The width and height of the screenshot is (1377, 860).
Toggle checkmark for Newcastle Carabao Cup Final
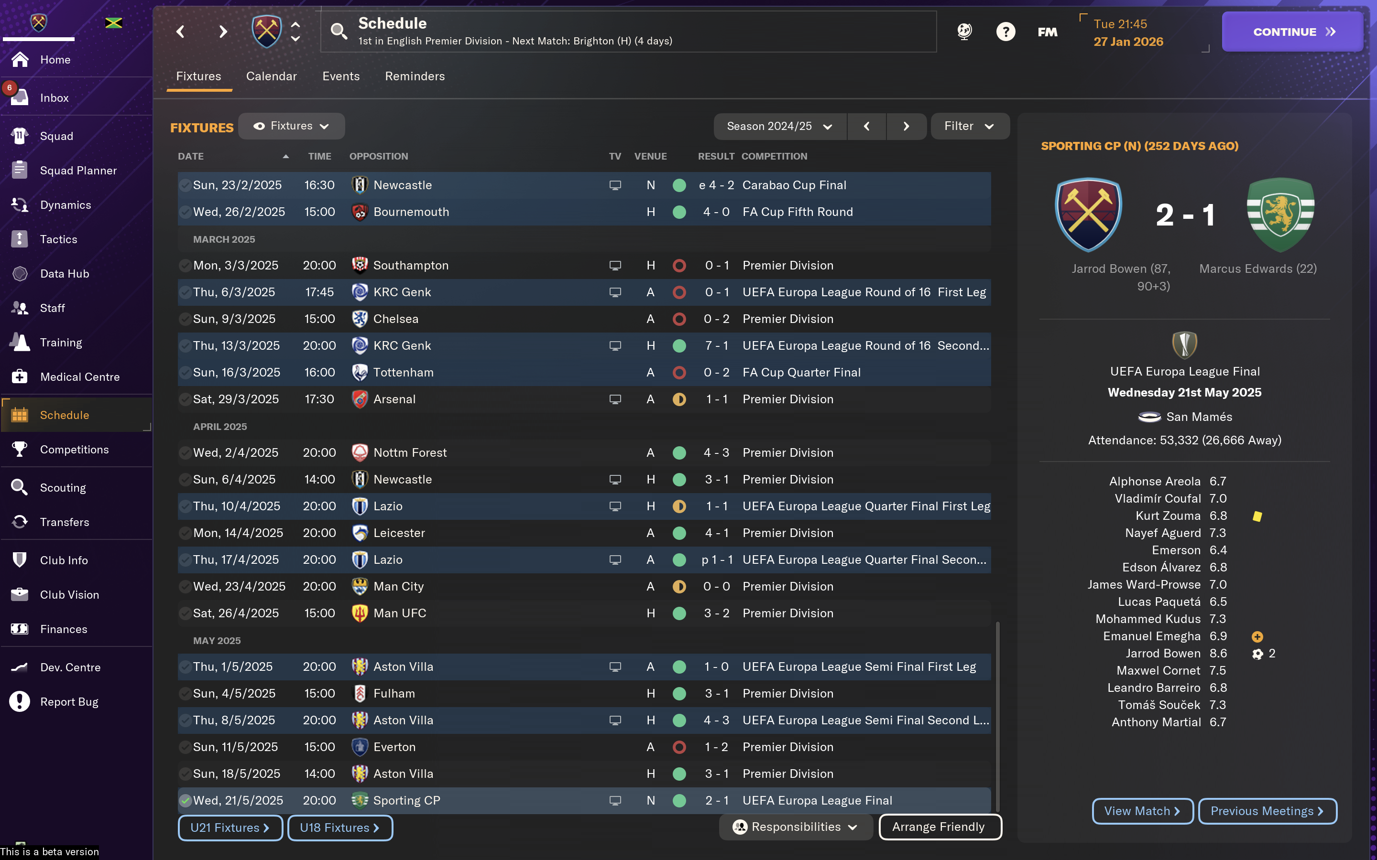point(185,185)
